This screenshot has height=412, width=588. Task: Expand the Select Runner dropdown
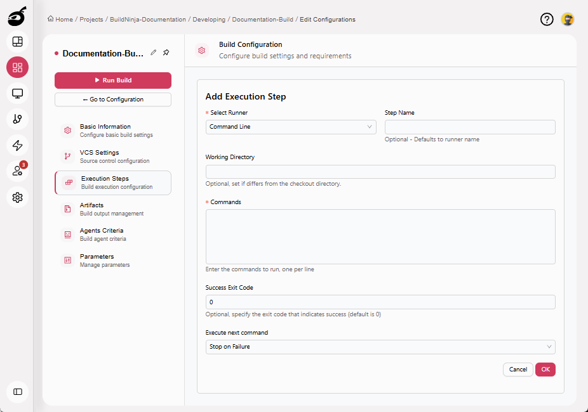click(291, 127)
